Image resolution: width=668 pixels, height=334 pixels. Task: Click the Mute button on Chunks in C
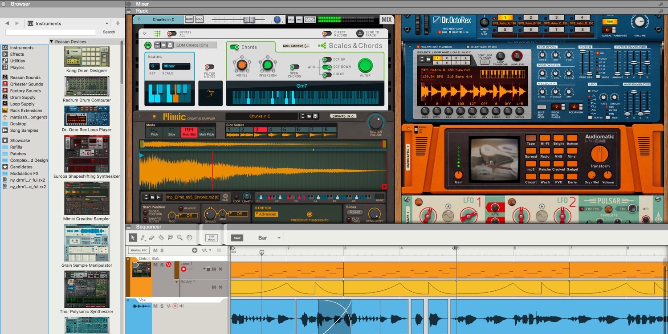pyautogui.click(x=189, y=20)
